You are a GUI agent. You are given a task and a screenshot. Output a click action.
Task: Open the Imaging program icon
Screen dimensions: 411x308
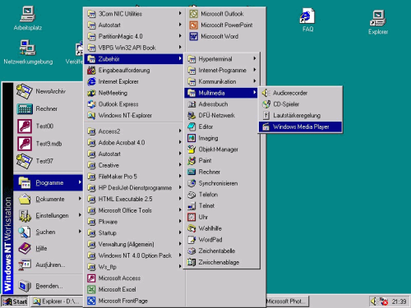(192, 138)
